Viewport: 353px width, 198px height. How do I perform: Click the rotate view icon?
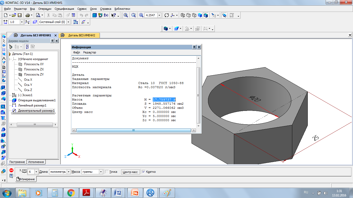tap(167, 15)
